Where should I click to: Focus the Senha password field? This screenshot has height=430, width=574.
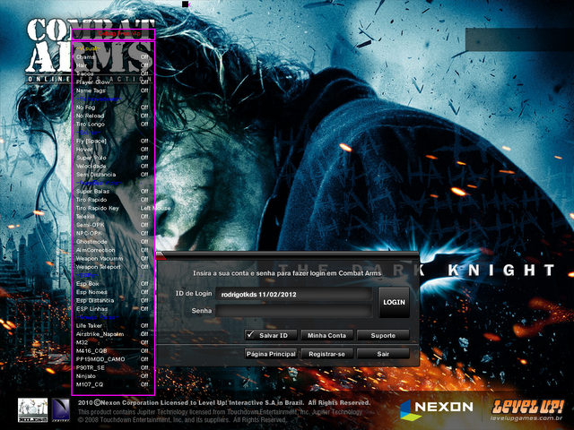(294, 311)
